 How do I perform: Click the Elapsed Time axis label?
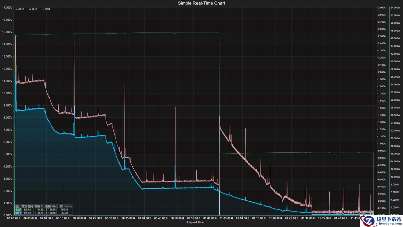(195, 222)
